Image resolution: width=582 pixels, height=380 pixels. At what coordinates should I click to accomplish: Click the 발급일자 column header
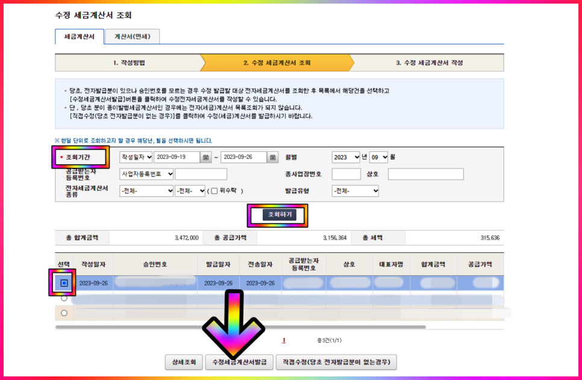(x=218, y=264)
